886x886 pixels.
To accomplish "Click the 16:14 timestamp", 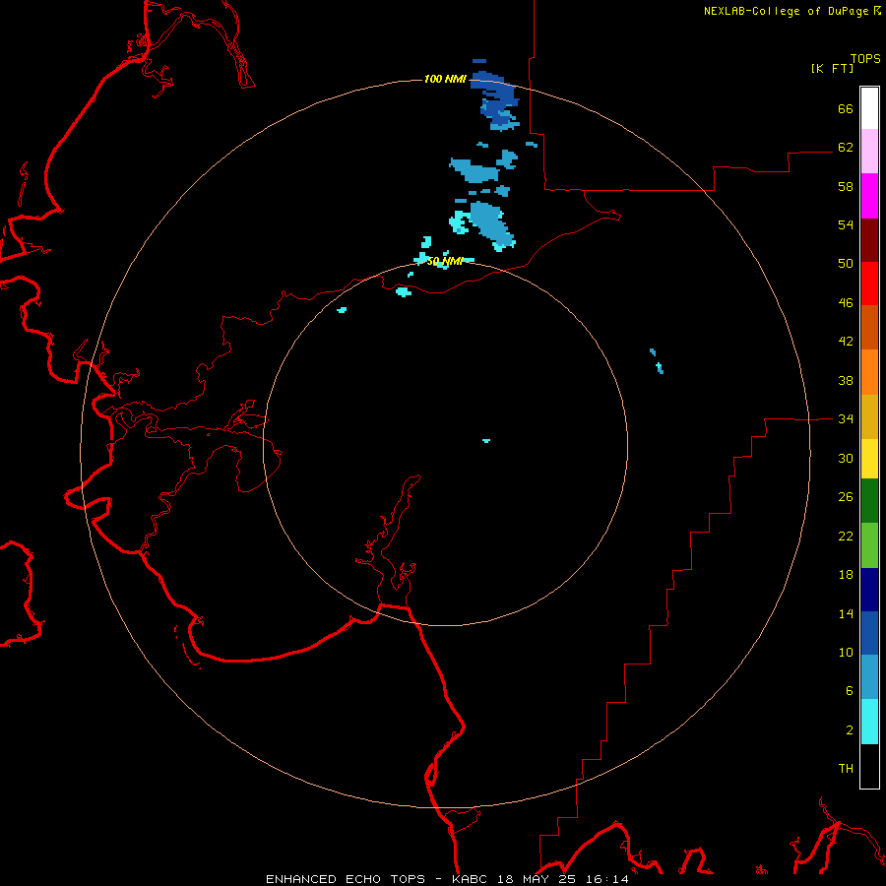I will click(x=607, y=879).
